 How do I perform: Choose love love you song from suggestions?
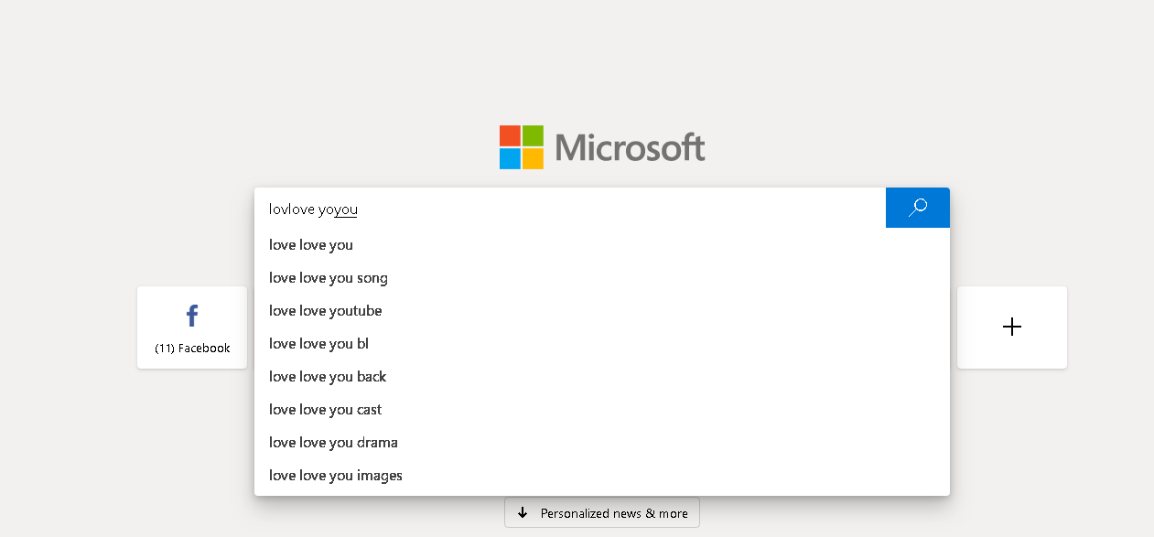(x=328, y=277)
